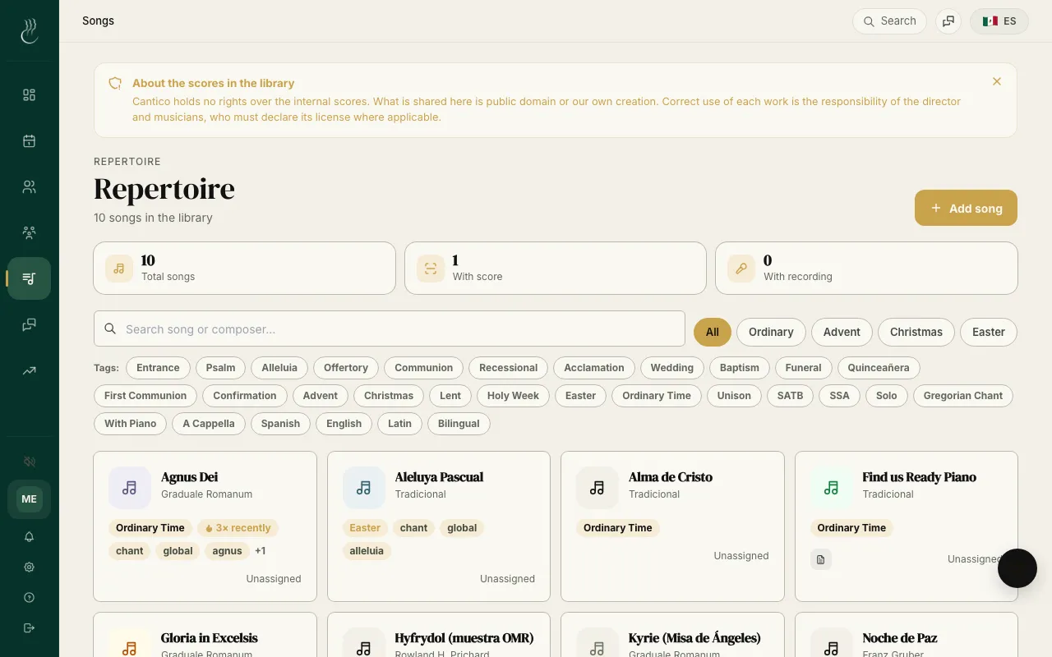Click the With score scan icon

click(431, 269)
